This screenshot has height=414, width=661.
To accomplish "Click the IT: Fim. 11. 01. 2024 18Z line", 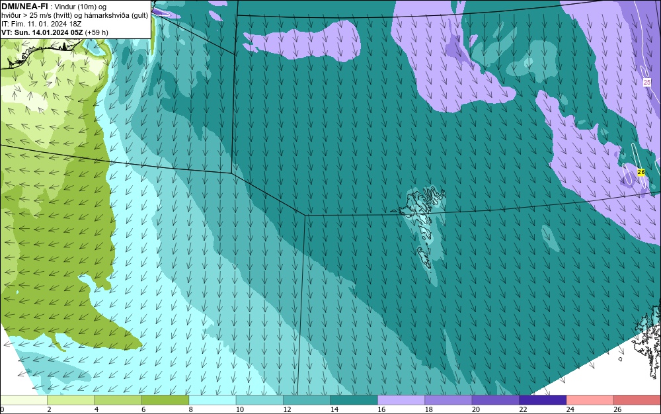I will 41,24.
